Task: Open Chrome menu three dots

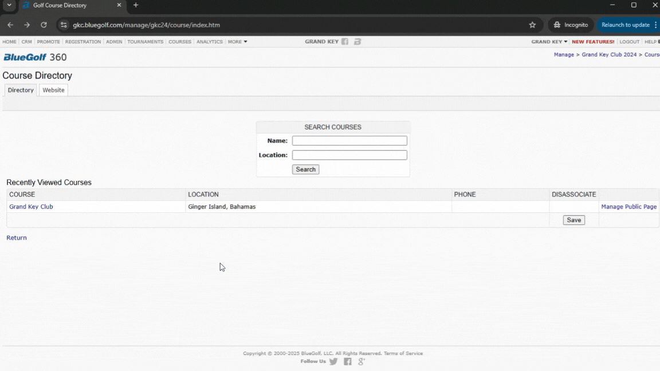Action: point(655,25)
